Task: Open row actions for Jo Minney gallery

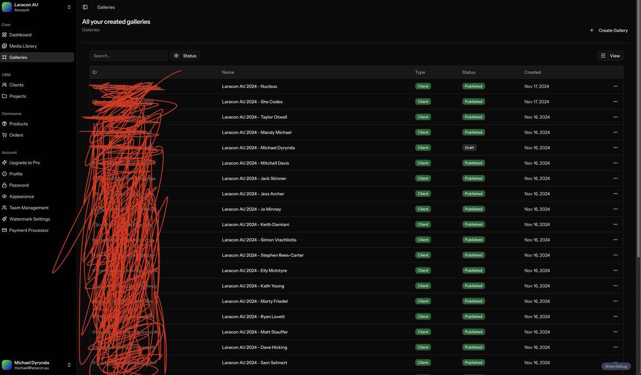Action: (615, 209)
